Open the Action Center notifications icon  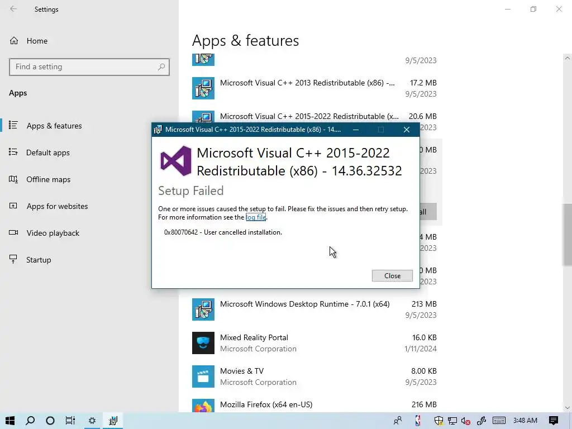[554, 421]
